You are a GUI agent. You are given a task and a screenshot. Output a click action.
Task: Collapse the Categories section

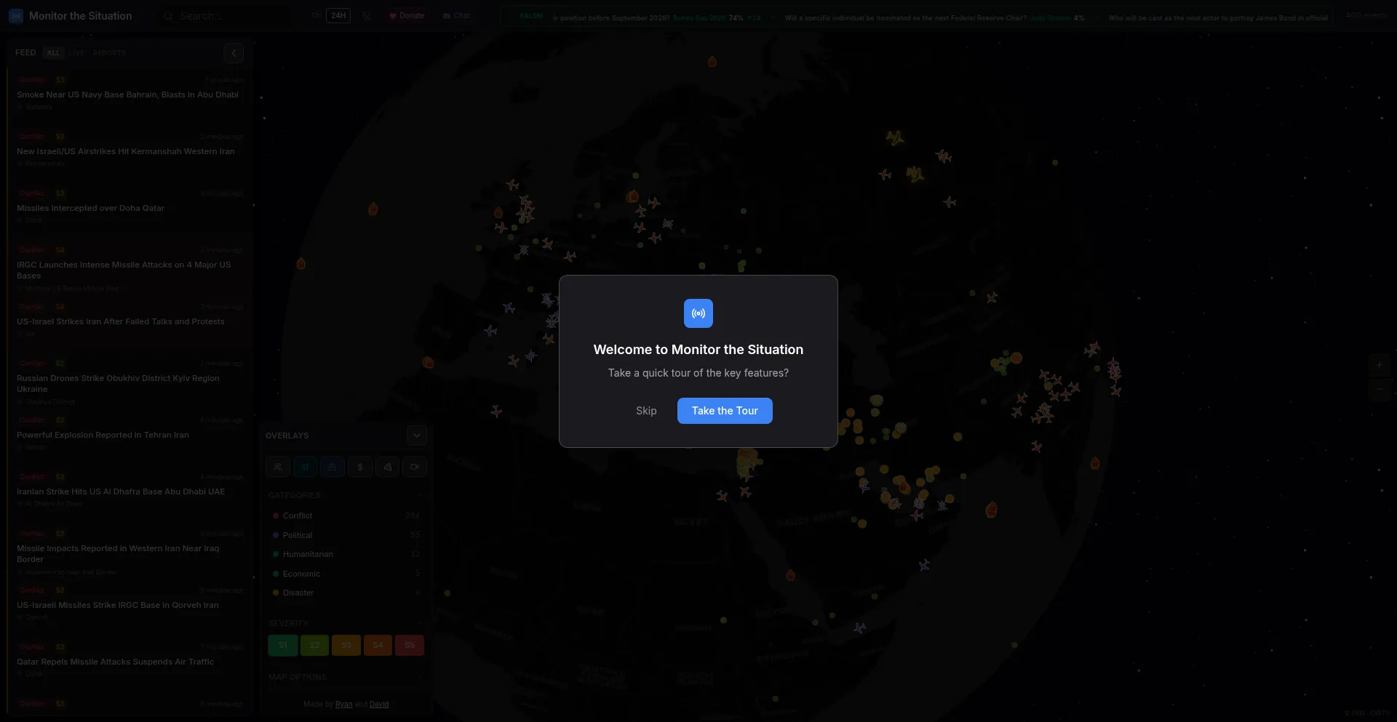point(346,495)
